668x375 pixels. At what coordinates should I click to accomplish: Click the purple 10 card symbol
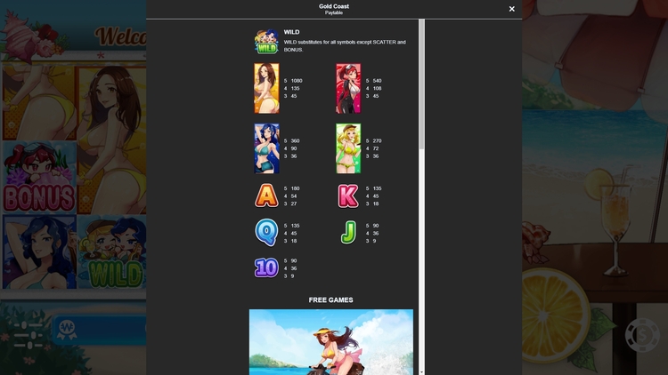pyautogui.click(x=266, y=267)
